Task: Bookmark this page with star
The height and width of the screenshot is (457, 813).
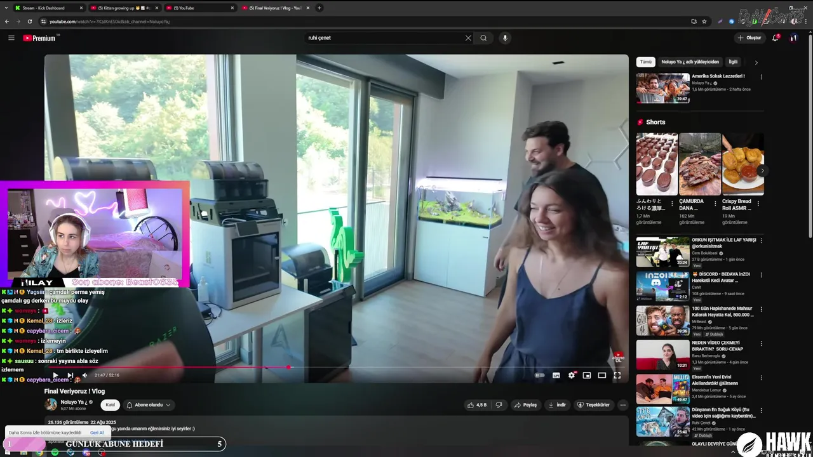Action: point(704,21)
